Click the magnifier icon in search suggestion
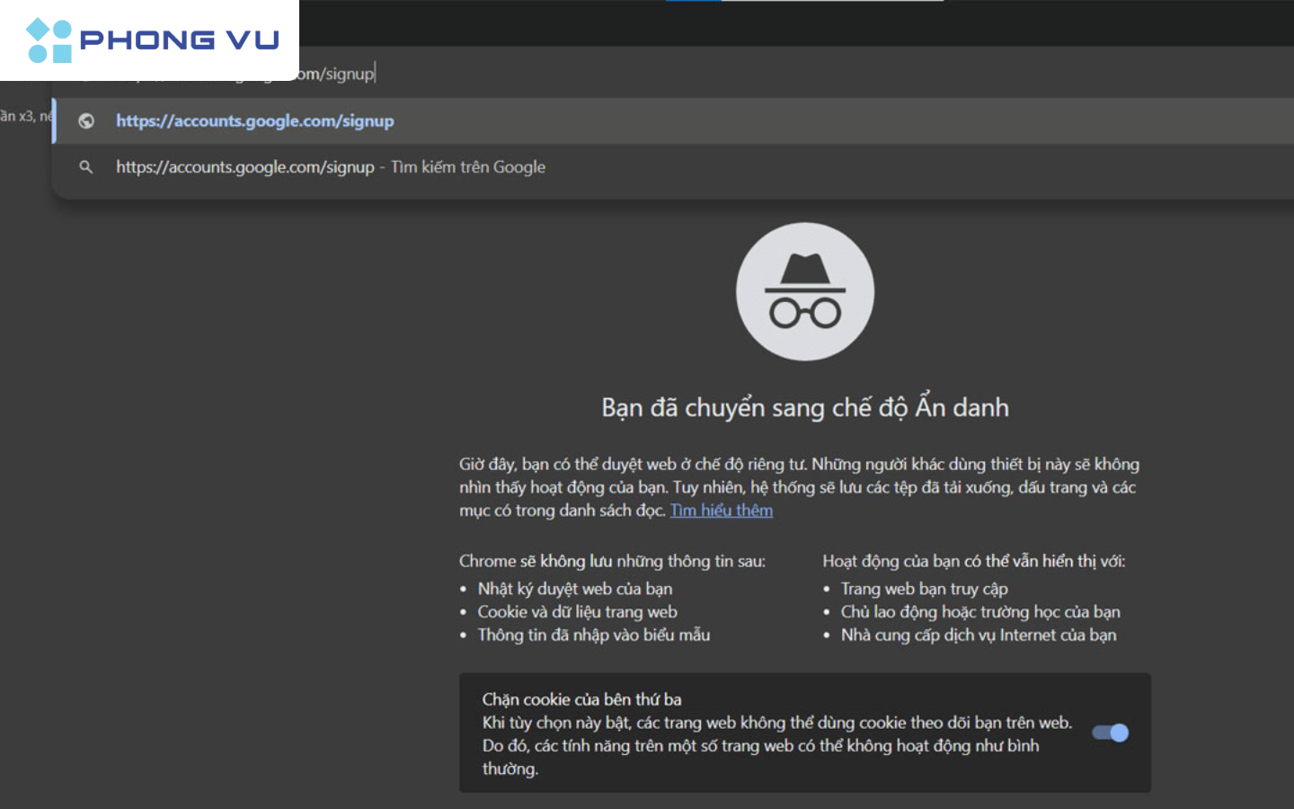1294x809 pixels. point(86,167)
